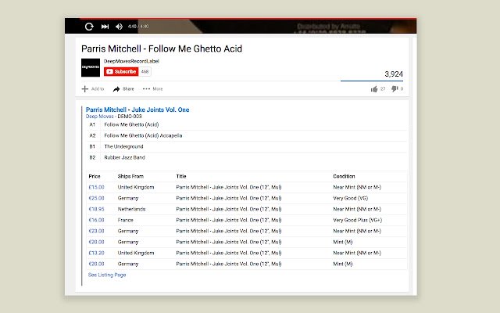
Task: Mute the video volume
Action: [119, 27]
